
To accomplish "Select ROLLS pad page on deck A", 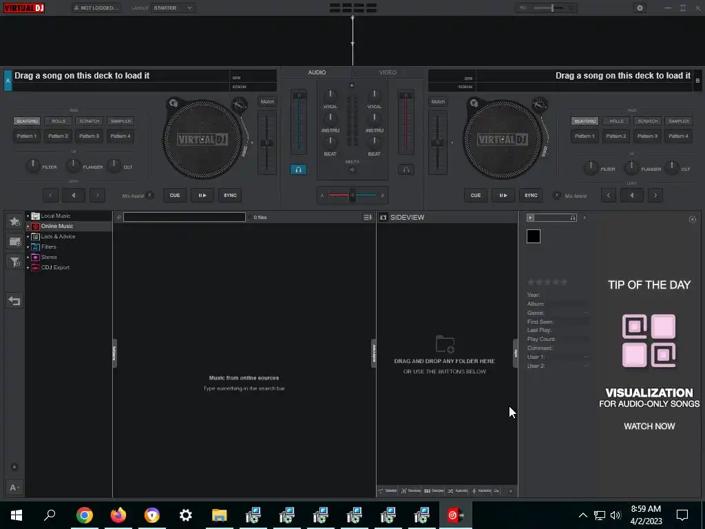I will click(59, 121).
